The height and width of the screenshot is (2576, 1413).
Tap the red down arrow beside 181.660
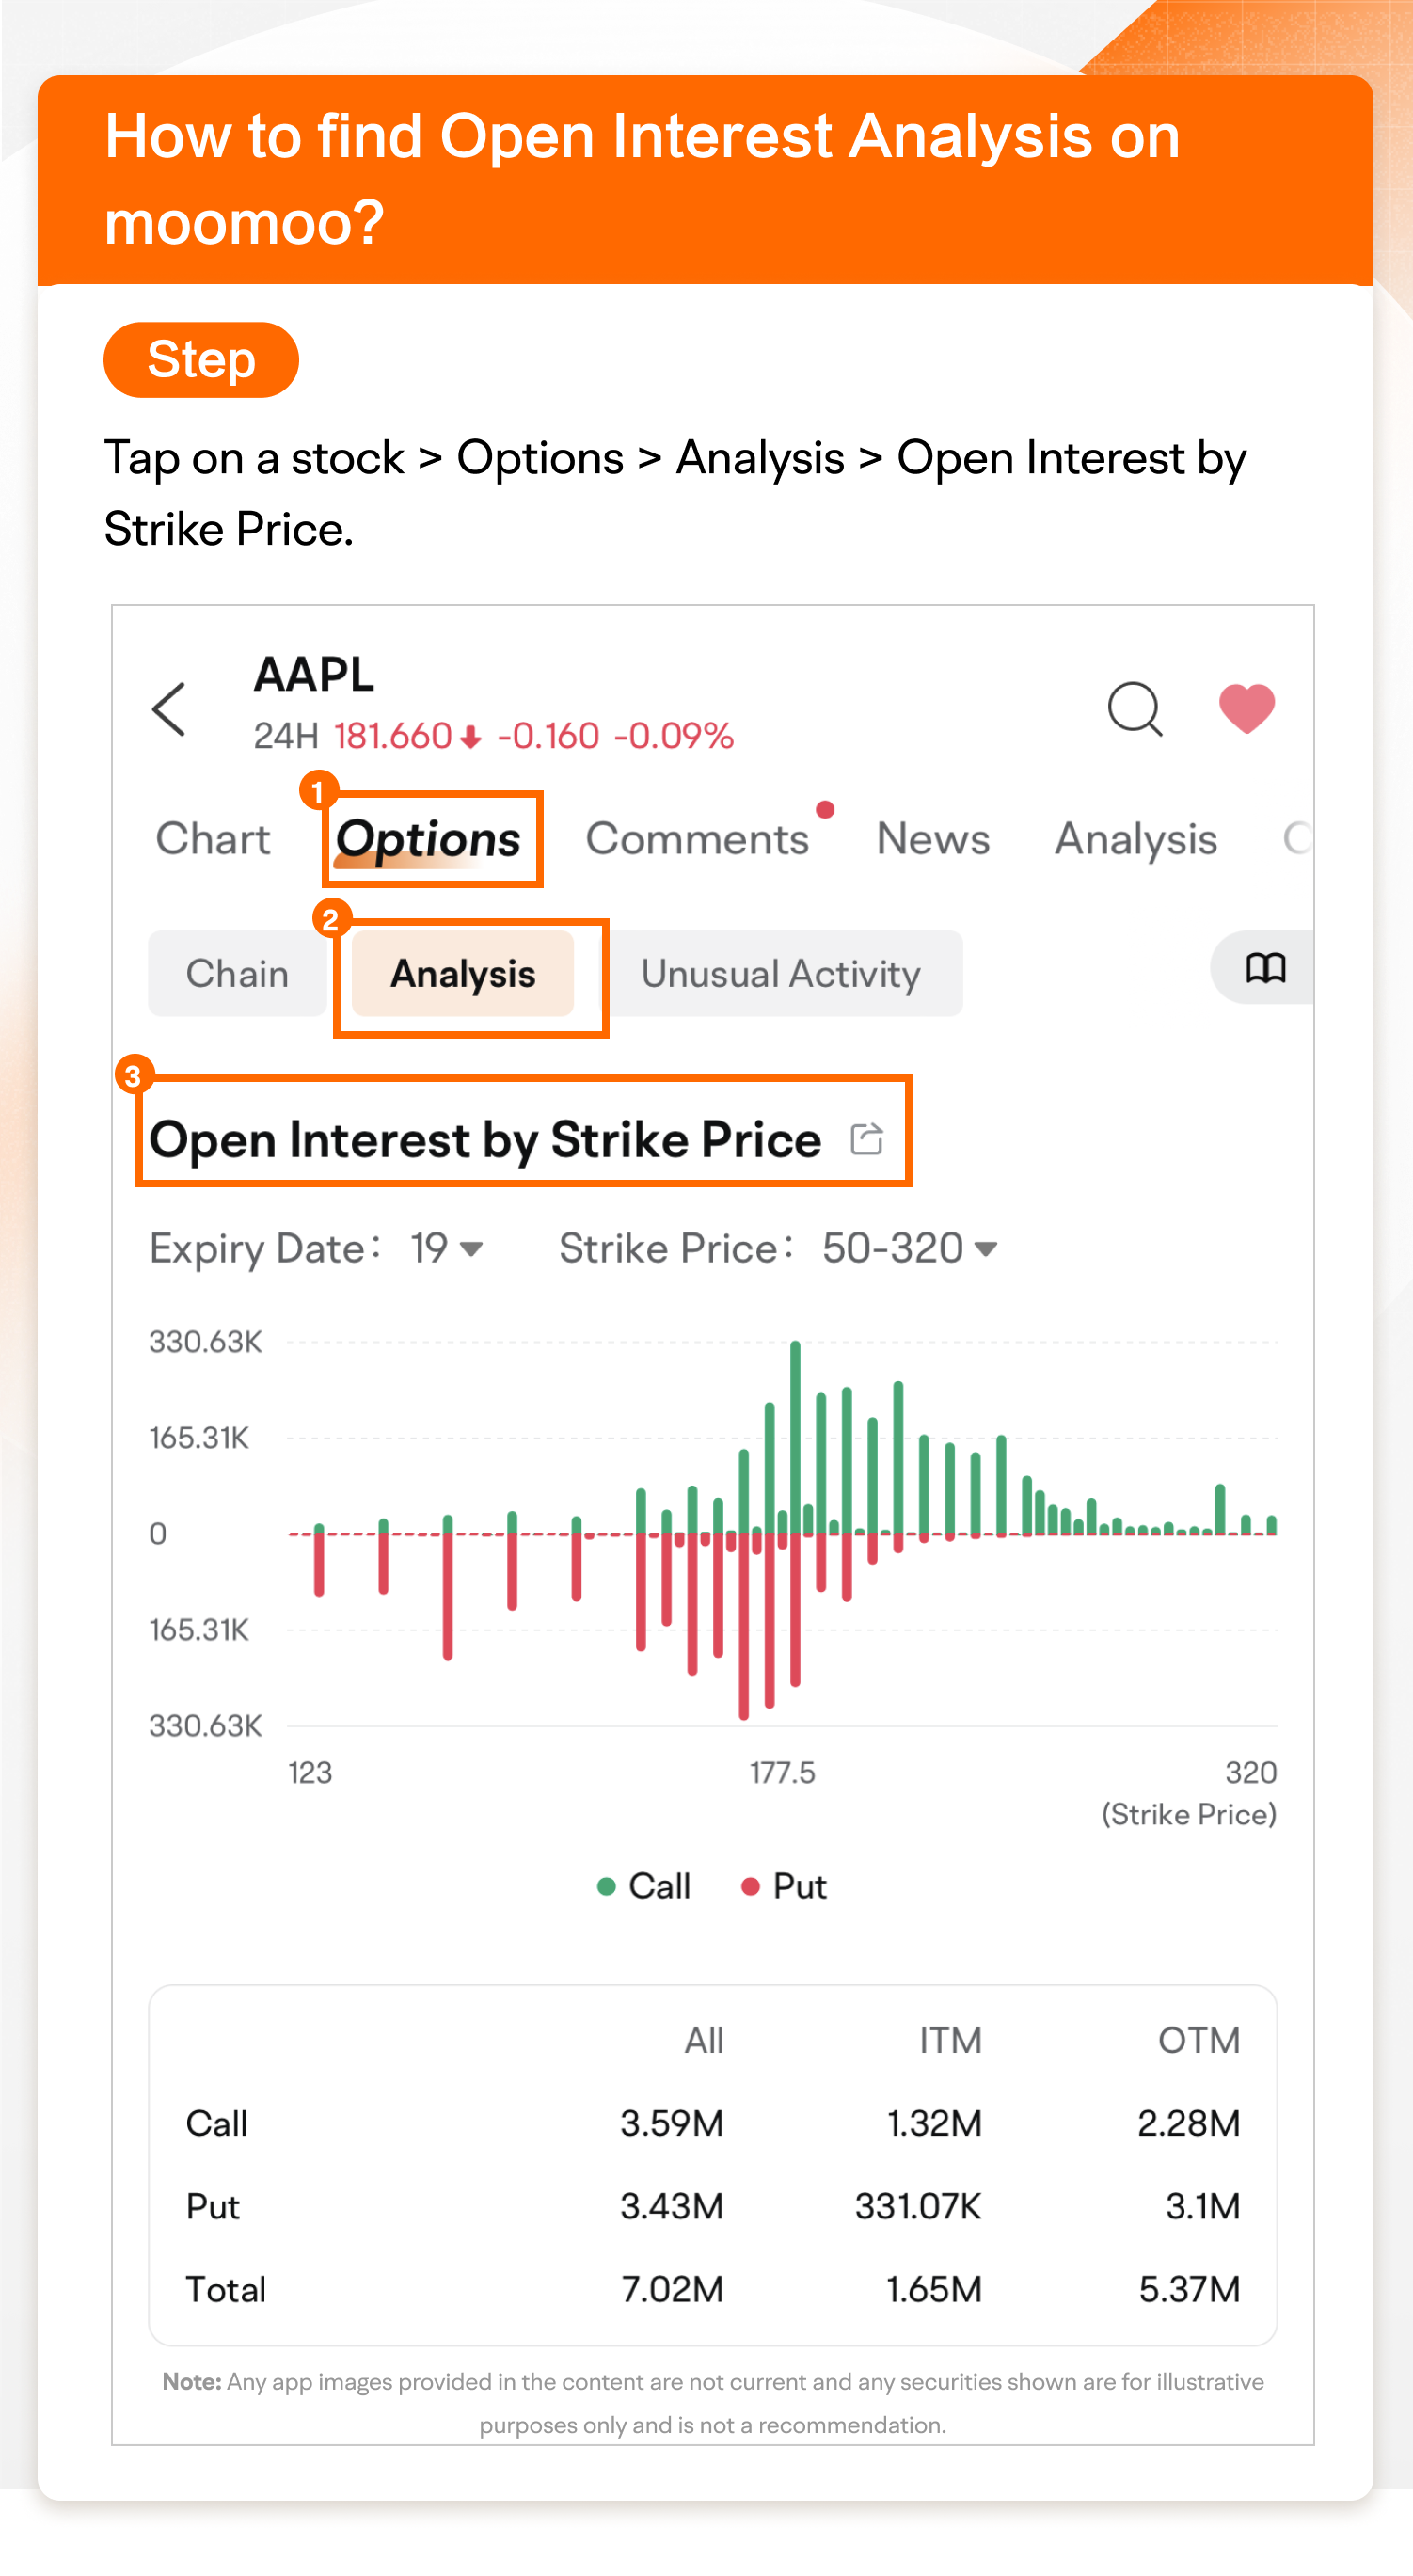point(471,738)
